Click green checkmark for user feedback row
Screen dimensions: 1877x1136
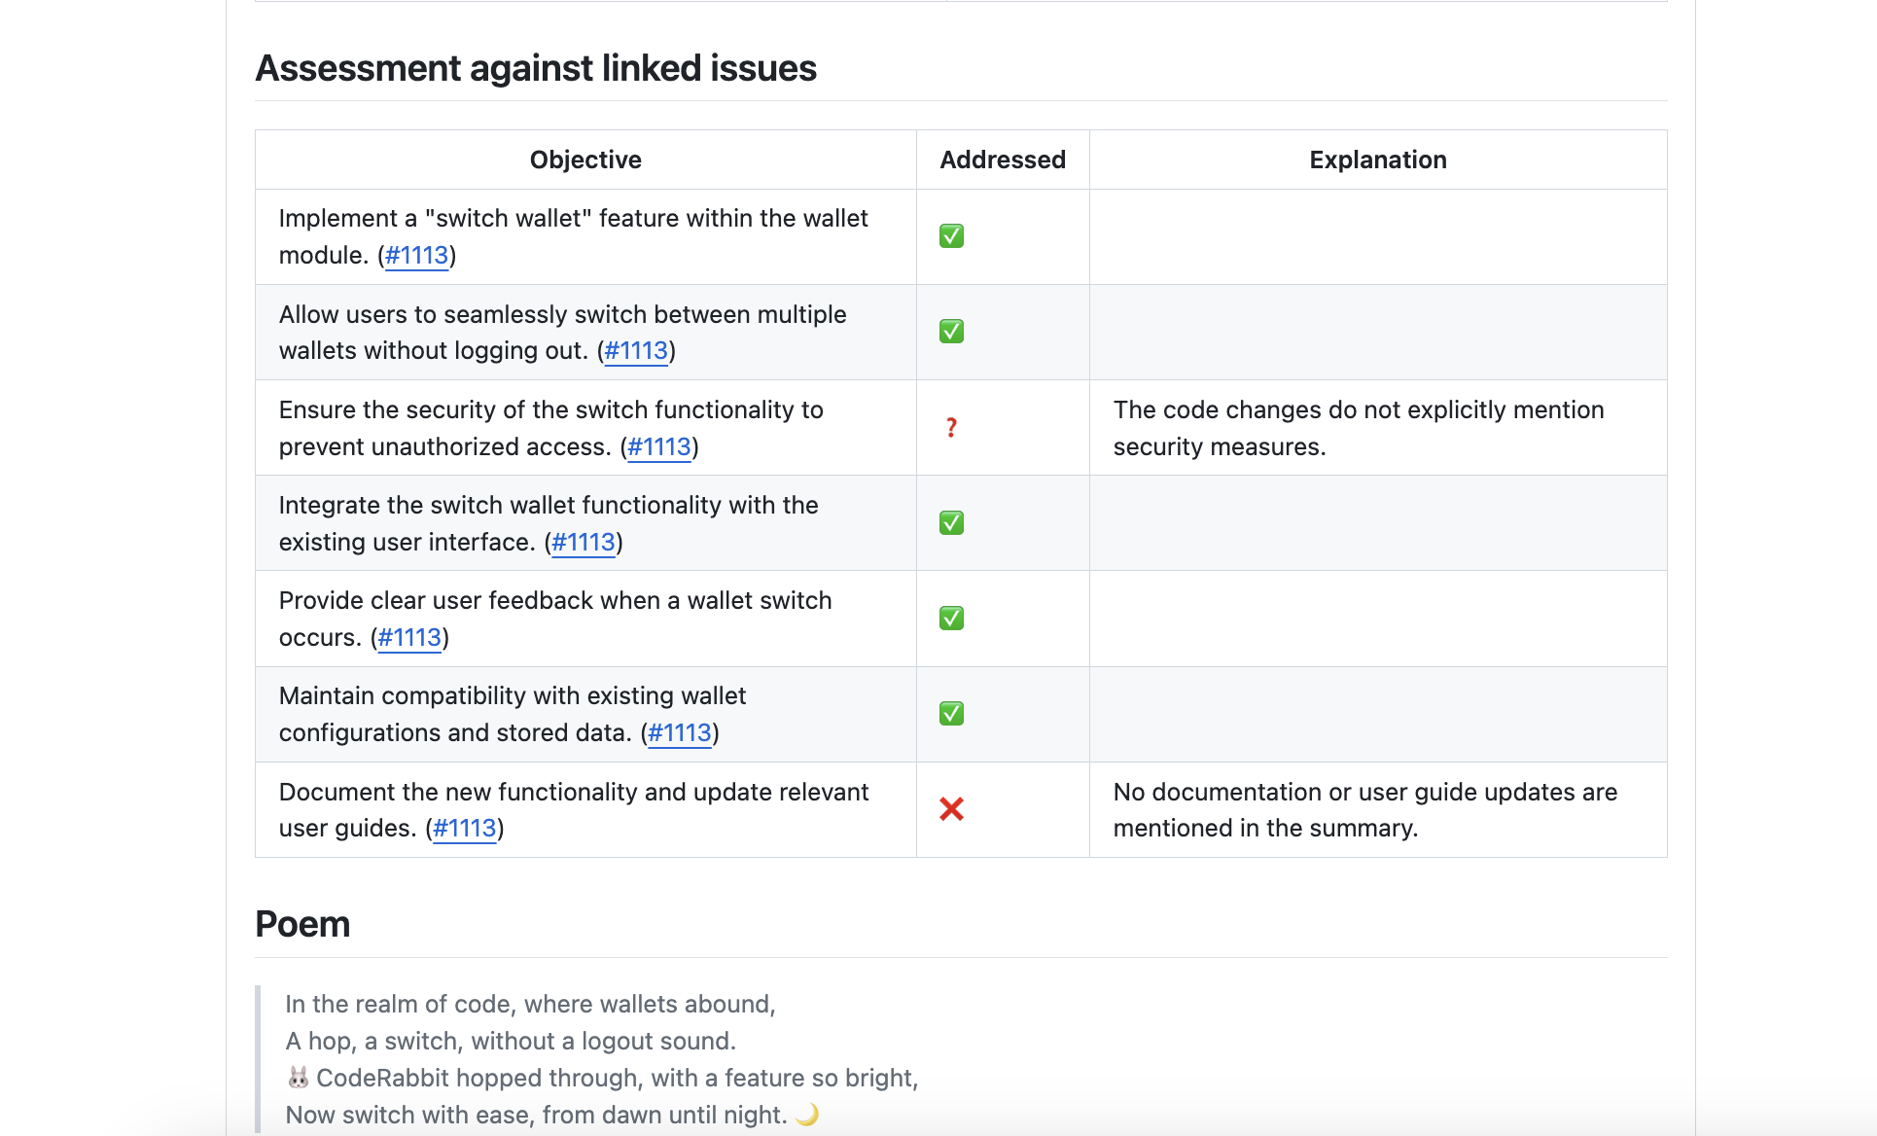[x=951, y=619]
